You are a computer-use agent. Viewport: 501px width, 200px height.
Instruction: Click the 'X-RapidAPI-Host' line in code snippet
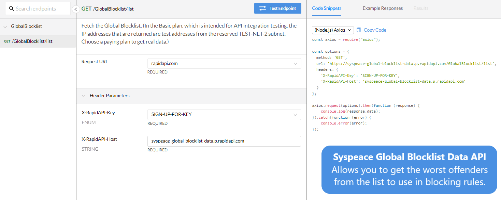tap(393, 82)
